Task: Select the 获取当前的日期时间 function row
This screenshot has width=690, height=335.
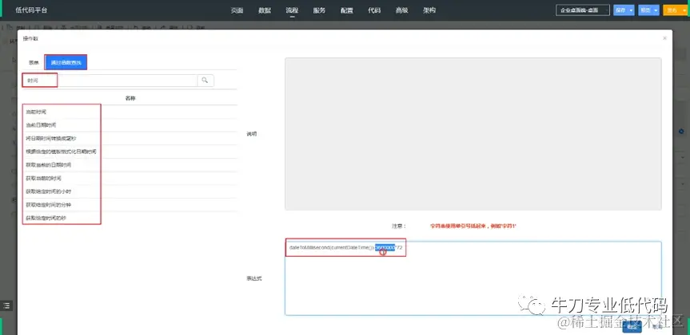Action: coord(130,165)
